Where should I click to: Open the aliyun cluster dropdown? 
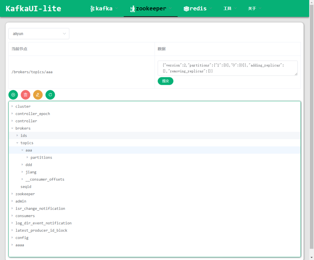[x=39, y=34]
